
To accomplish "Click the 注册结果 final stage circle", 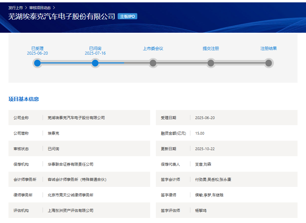I will click(268, 63).
